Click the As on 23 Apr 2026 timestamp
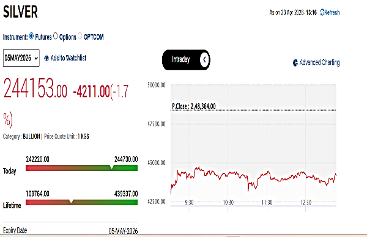Screen dimensions: 367x237 [293, 12]
